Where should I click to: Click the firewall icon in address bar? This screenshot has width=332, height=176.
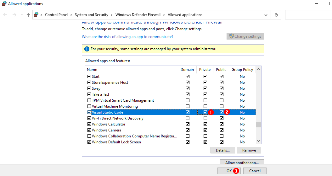(36, 15)
